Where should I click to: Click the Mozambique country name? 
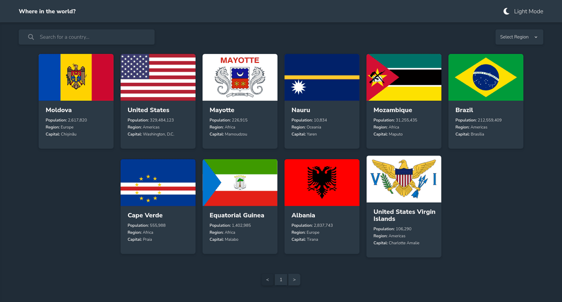pos(393,110)
